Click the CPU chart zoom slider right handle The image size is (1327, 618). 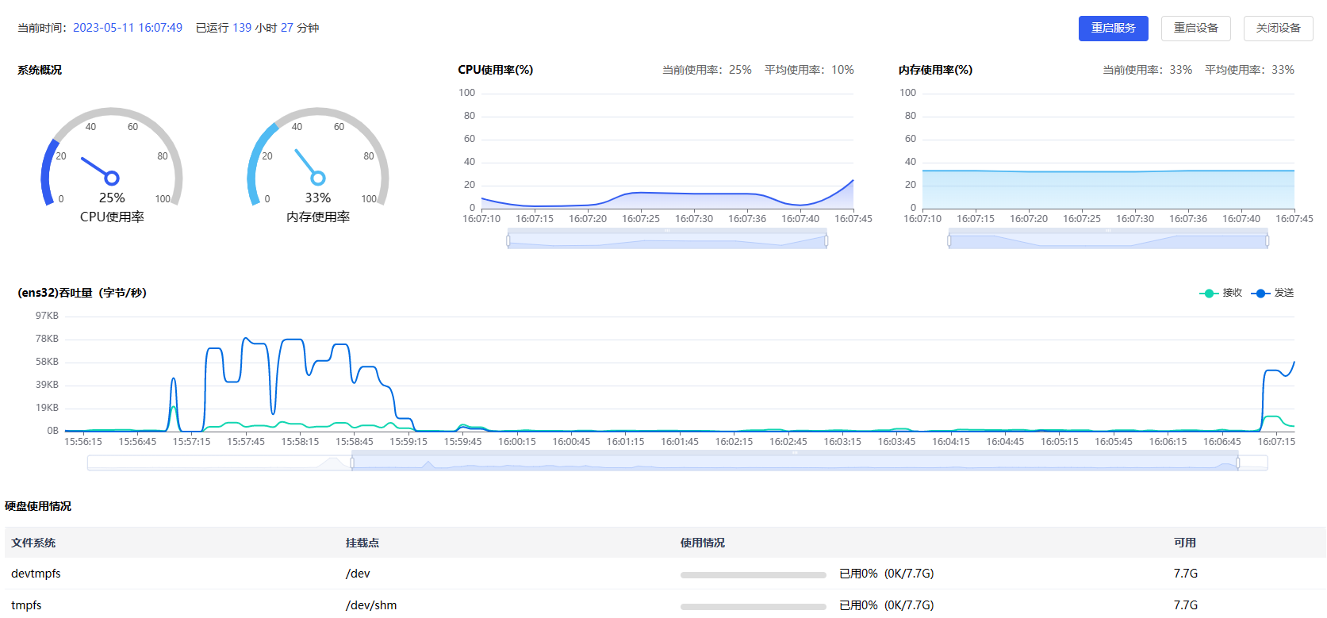[x=826, y=240]
